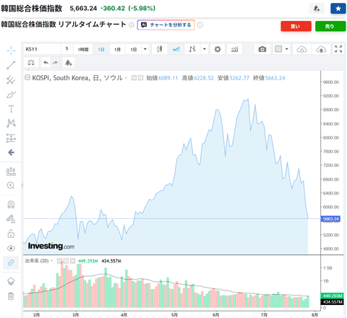
Task: Open chart style dropdown arrow
Action: [x=205, y=49]
